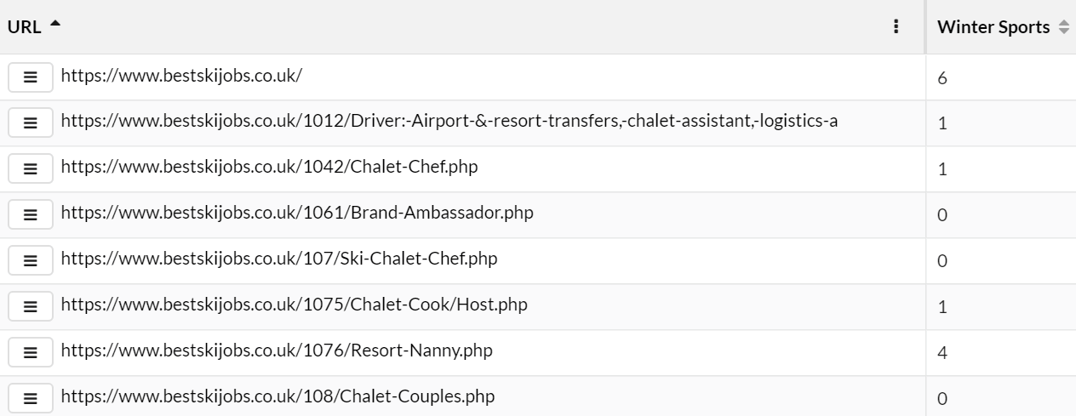Open row menu for Ski-Chalet-Chef.php URL

click(31, 260)
